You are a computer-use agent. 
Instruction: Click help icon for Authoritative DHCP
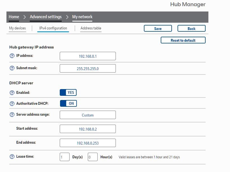(12, 104)
